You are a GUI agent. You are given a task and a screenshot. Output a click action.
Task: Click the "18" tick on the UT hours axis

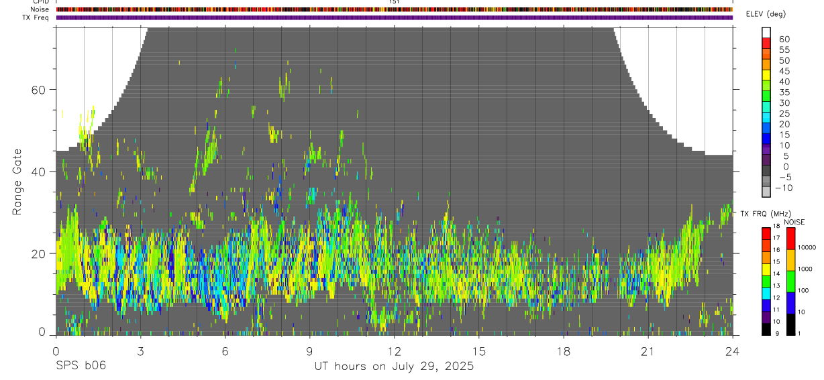click(564, 351)
